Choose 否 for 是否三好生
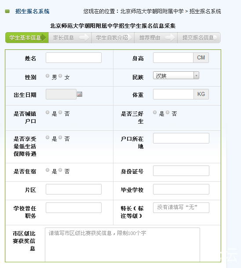 coord(168,112)
